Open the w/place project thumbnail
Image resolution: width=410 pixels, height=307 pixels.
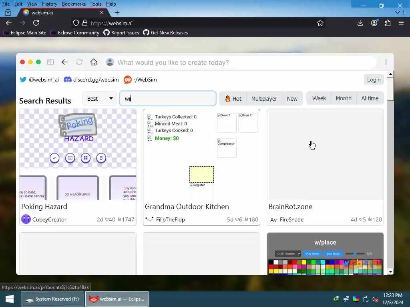[x=325, y=254]
